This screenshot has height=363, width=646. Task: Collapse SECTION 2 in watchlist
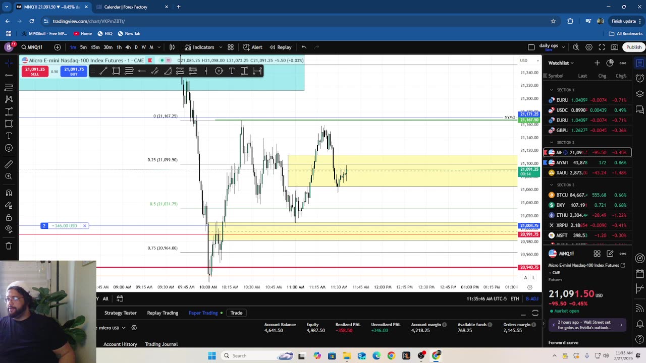click(552, 142)
